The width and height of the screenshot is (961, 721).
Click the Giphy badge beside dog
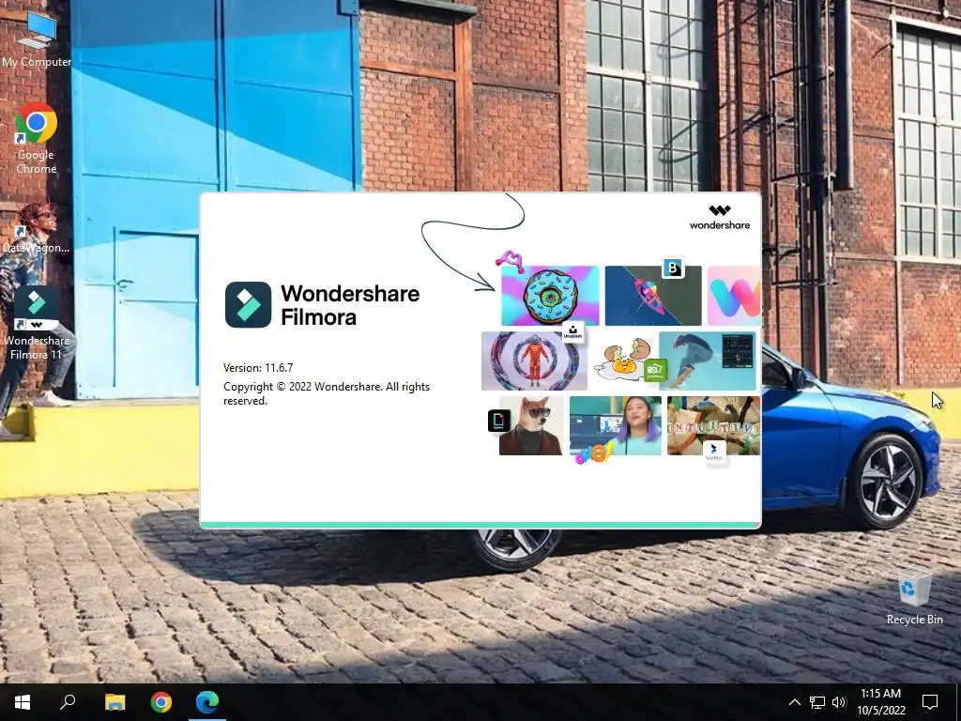(x=498, y=421)
